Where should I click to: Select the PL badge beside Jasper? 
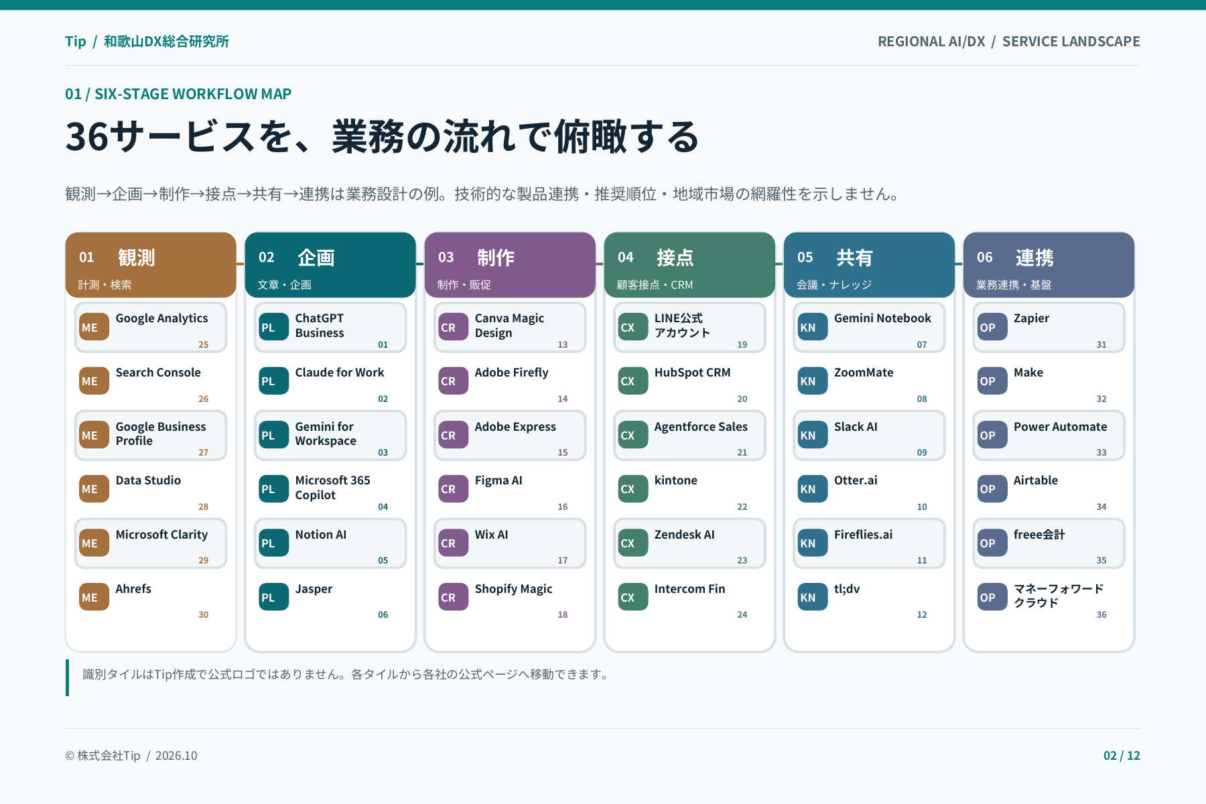273,597
